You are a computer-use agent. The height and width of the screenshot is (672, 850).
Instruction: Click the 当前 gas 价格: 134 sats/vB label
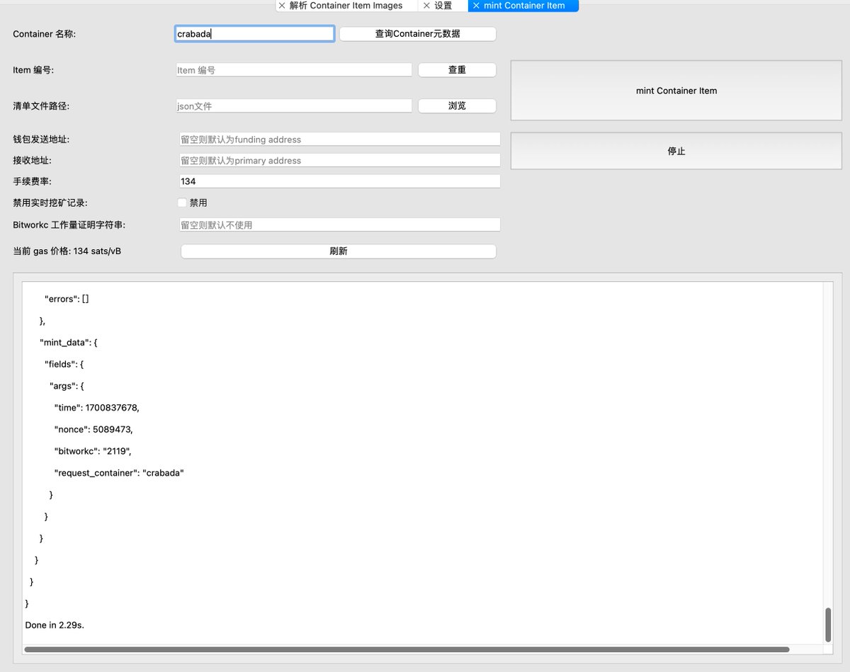(67, 251)
